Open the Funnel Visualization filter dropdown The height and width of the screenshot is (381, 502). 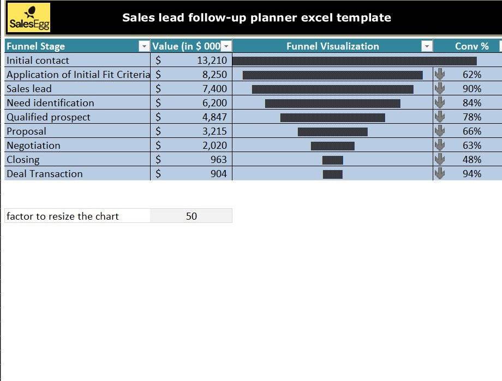pyautogui.click(x=427, y=46)
